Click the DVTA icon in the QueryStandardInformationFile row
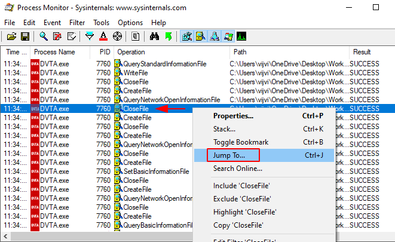 click(35, 64)
